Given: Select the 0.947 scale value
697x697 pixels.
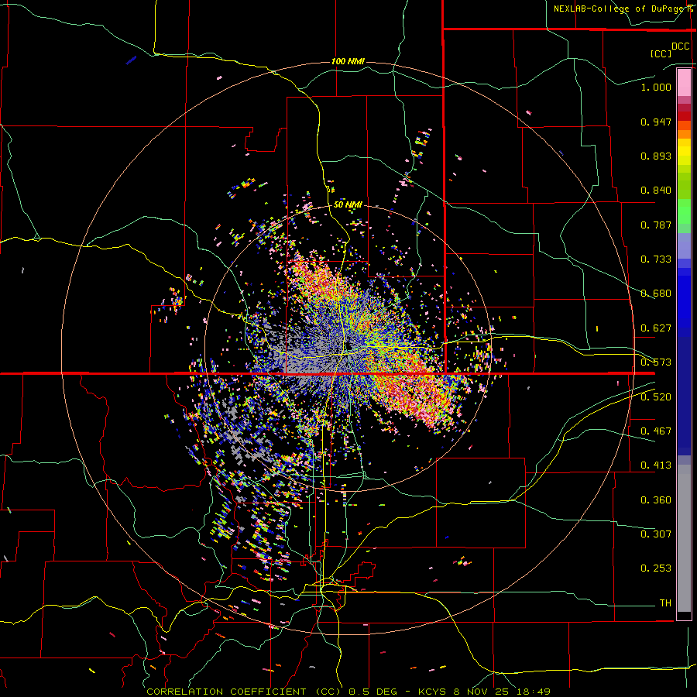Looking at the screenshot, I should click(x=656, y=122).
